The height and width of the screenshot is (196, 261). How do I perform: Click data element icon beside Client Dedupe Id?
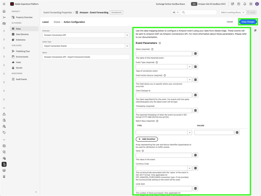pos(196,95)
